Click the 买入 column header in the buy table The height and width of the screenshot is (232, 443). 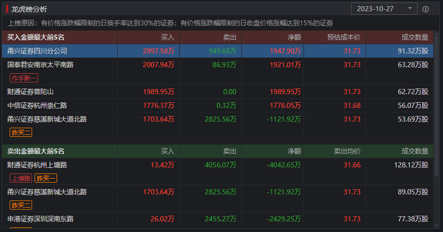[168, 37]
